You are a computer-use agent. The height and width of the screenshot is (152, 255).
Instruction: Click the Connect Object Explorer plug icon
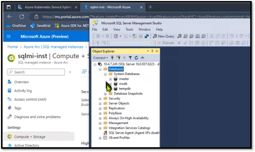click(112, 58)
